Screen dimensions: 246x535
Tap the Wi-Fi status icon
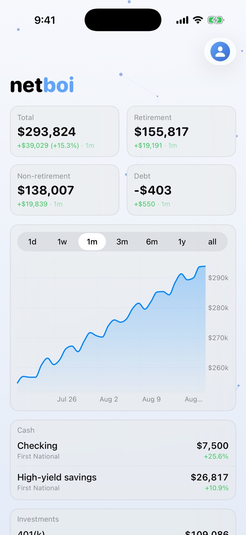(198, 20)
